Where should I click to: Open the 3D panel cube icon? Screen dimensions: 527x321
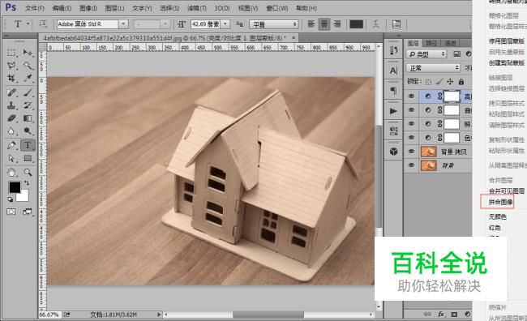(x=393, y=152)
